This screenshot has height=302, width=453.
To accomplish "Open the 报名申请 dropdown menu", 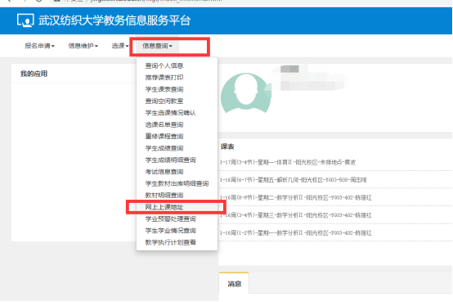I will (39, 46).
